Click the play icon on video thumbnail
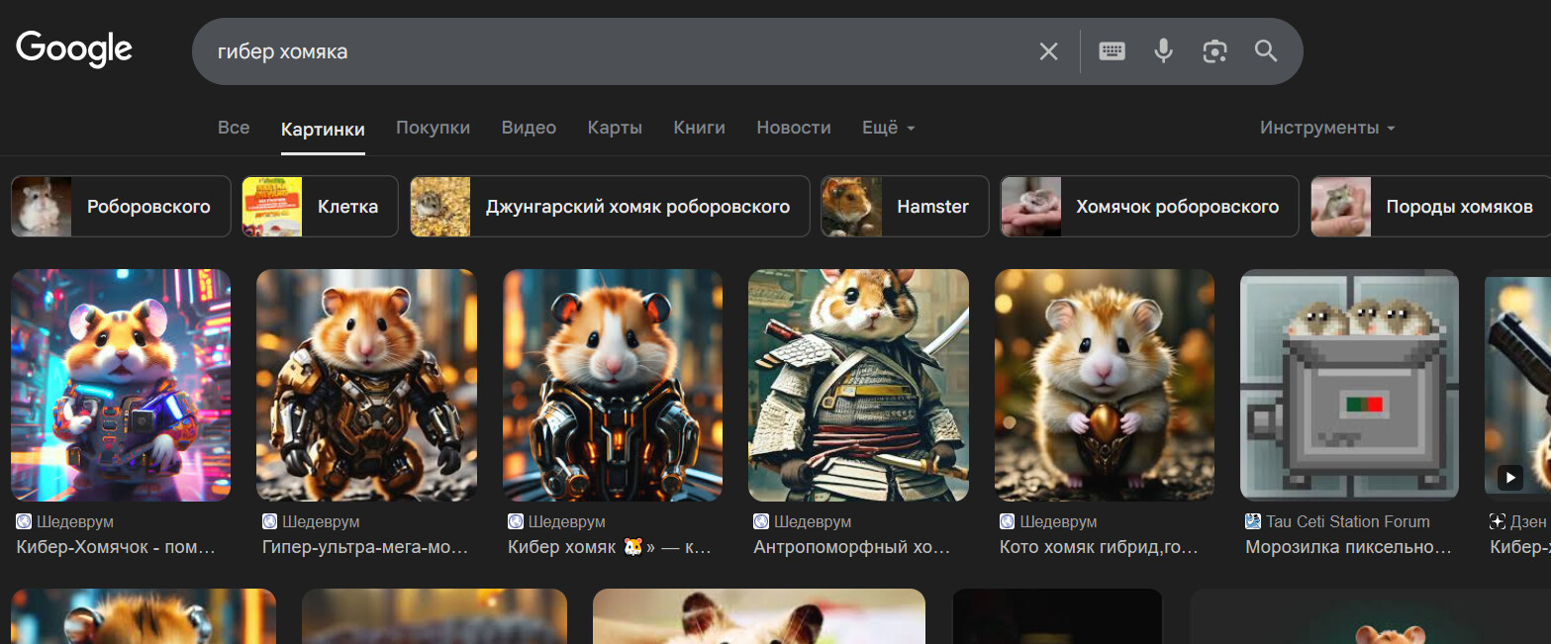 [x=1509, y=478]
